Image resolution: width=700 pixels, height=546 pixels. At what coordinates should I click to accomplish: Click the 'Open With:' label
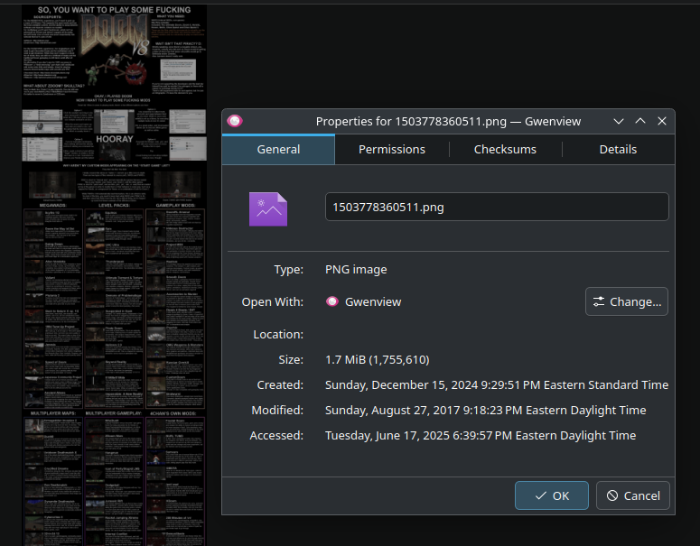click(x=272, y=302)
